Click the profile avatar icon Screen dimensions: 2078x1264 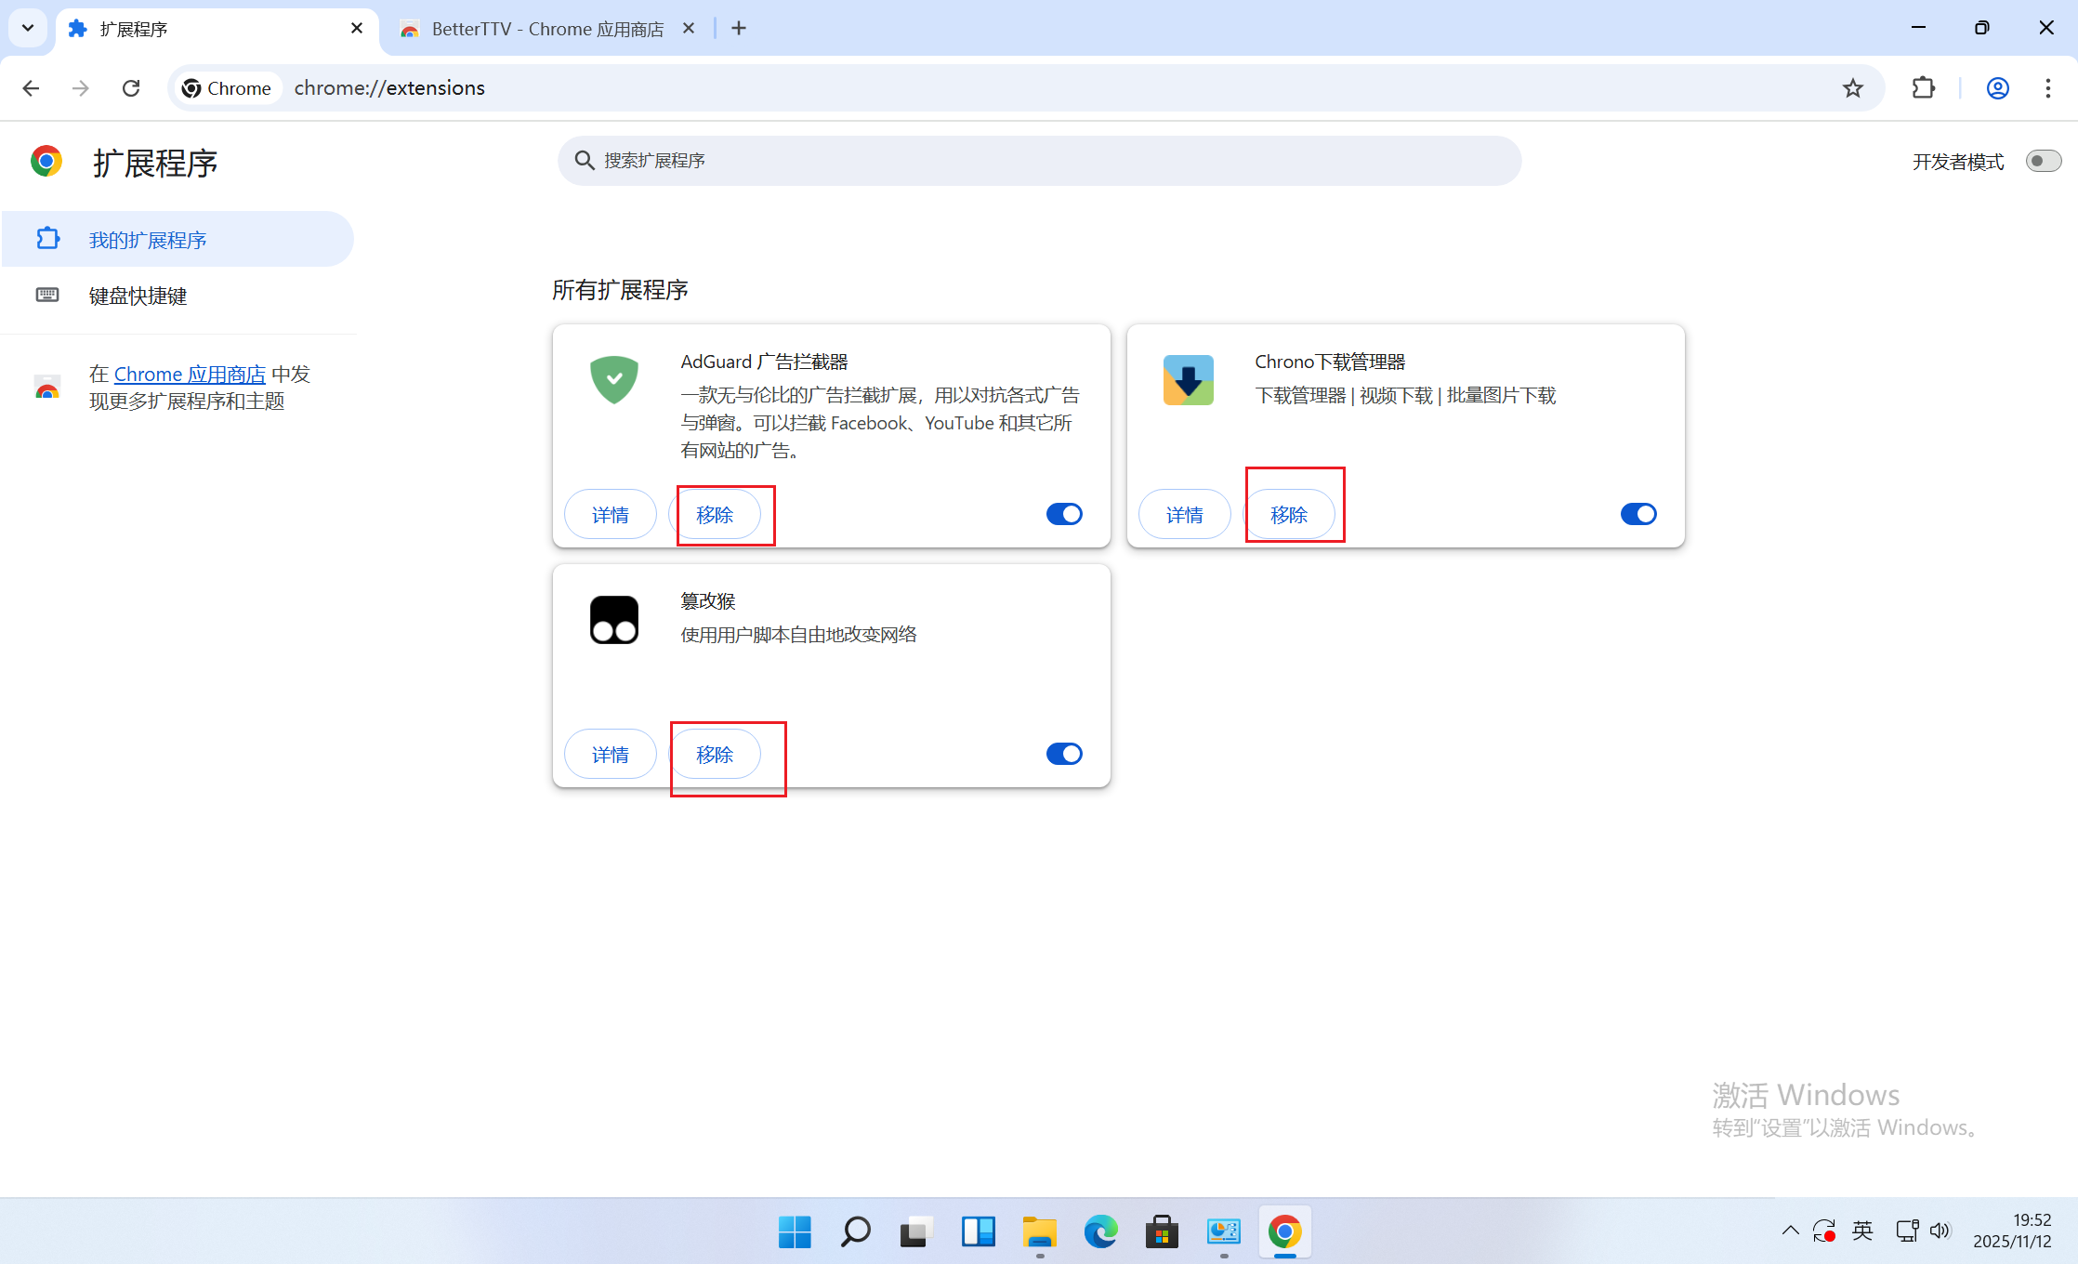(1998, 88)
